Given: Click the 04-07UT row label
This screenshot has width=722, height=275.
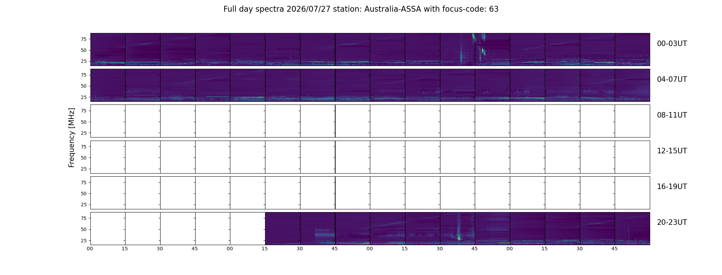Looking at the screenshot, I should point(672,79).
